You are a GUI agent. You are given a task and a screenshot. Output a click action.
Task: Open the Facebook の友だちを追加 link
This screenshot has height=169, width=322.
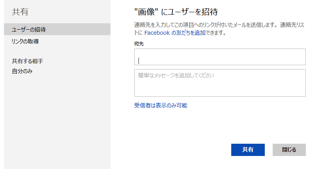175,33
